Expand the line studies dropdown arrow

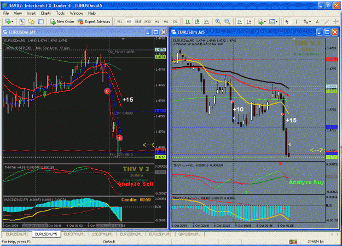pos(310,21)
